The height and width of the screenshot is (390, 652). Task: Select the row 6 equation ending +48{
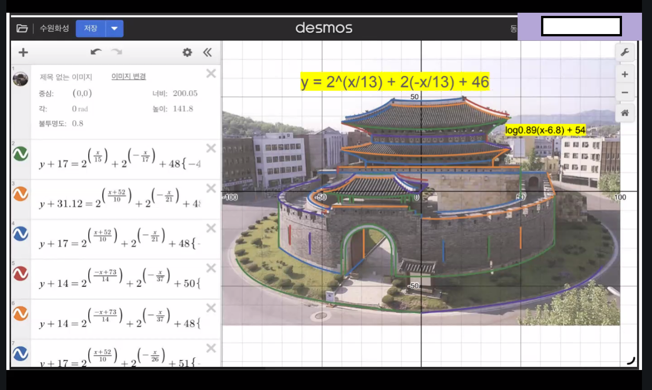pyautogui.click(x=120, y=319)
